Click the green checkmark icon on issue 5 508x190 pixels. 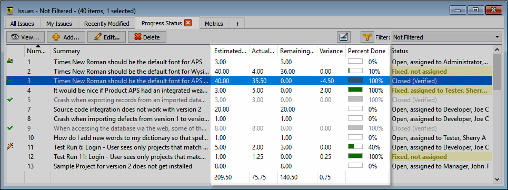[10, 99]
